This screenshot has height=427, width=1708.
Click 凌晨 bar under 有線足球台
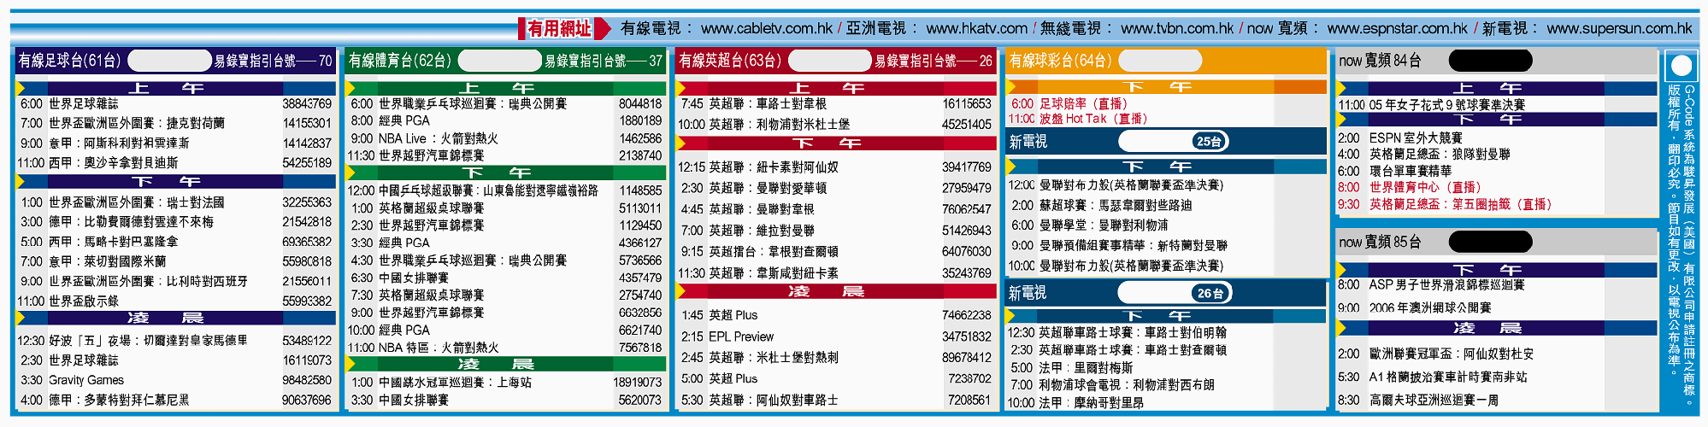(x=175, y=318)
